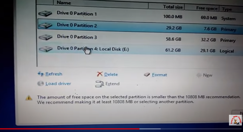Sort by the Name column header

click(101, 4)
